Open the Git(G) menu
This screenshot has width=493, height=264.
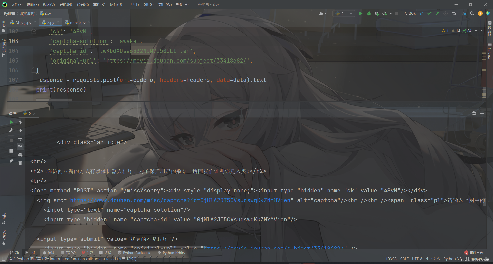click(x=148, y=5)
